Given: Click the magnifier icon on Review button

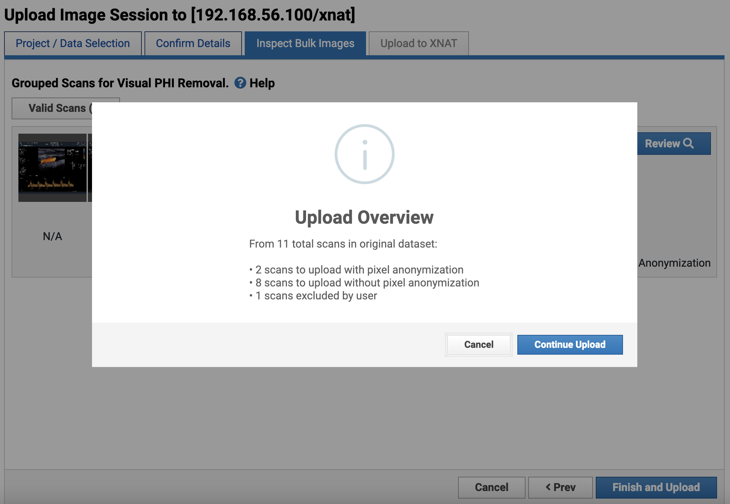Looking at the screenshot, I should click(x=688, y=143).
